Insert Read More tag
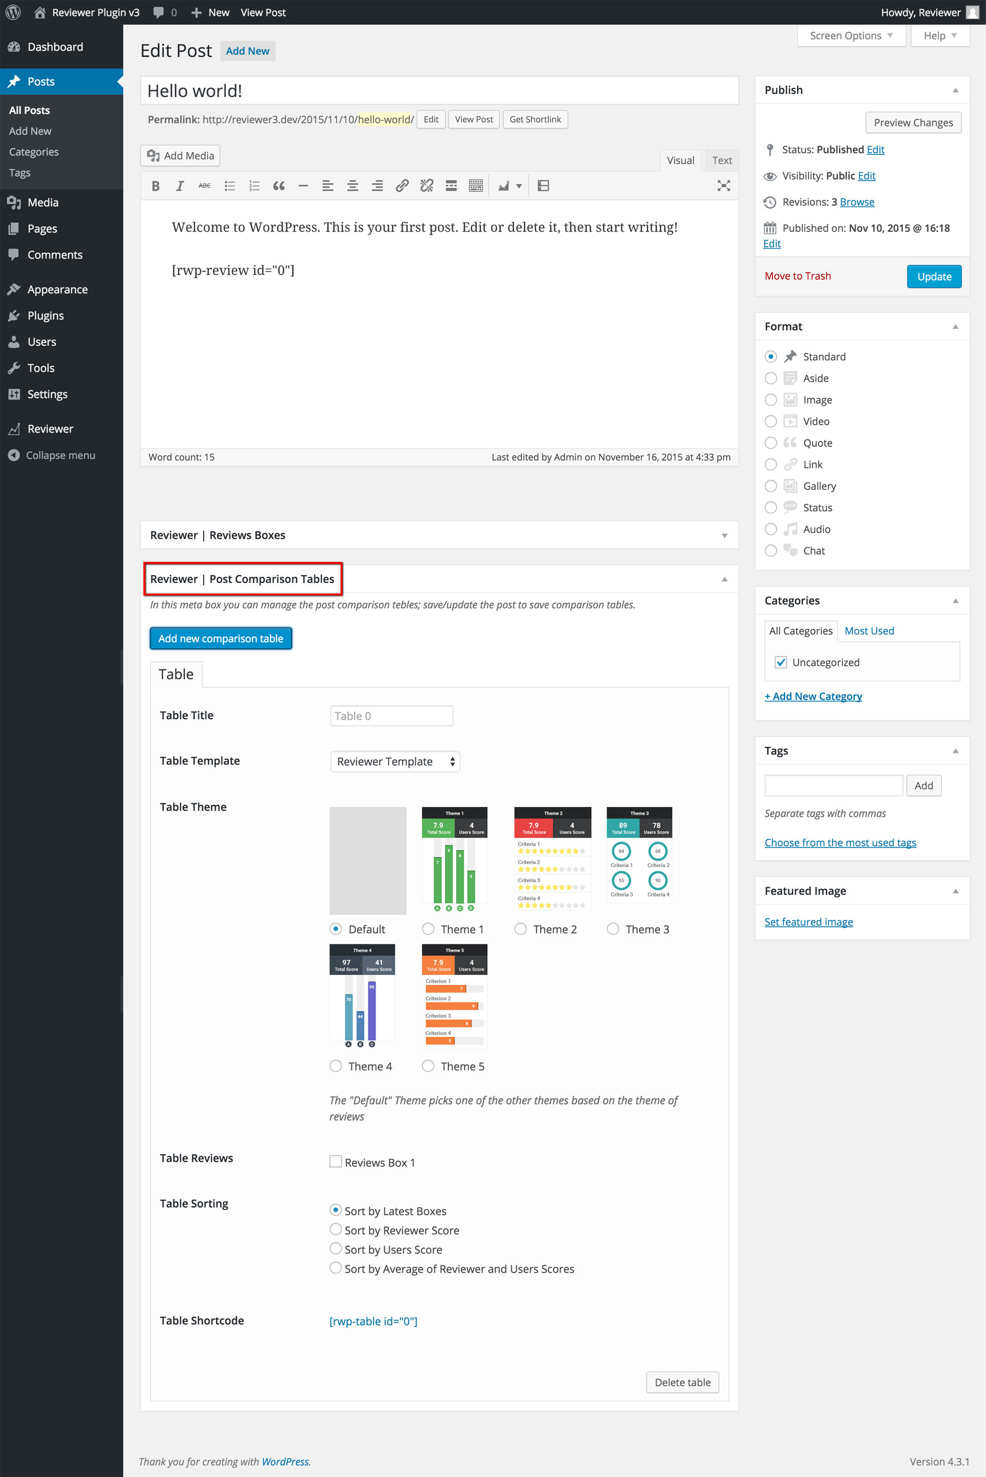This screenshot has height=1477, width=986. (451, 186)
